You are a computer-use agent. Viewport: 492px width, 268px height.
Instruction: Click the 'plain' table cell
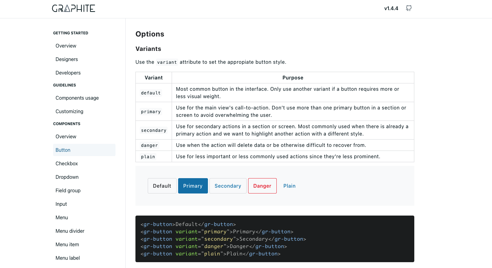pos(154,156)
